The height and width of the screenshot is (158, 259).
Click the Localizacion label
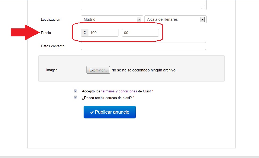(x=51, y=19)
